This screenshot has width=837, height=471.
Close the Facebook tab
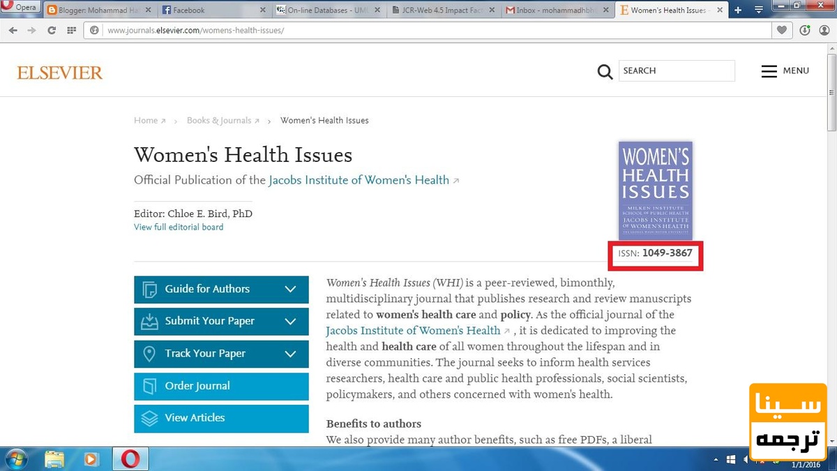[262, 10]
